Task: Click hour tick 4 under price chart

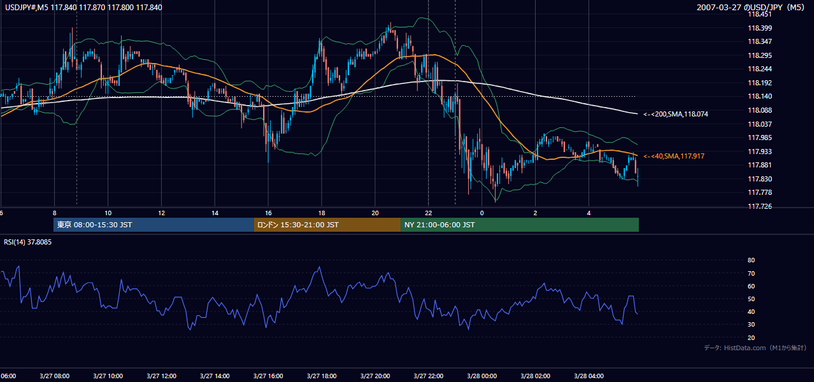Action: coord(589,213)
